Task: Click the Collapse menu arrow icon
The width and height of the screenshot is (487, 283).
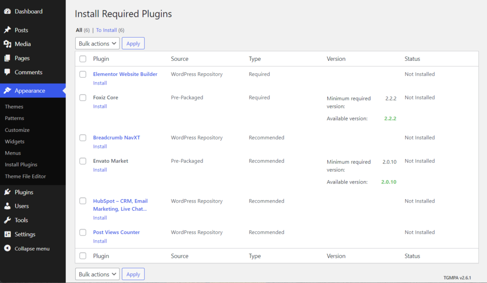Action: [8, 248]
